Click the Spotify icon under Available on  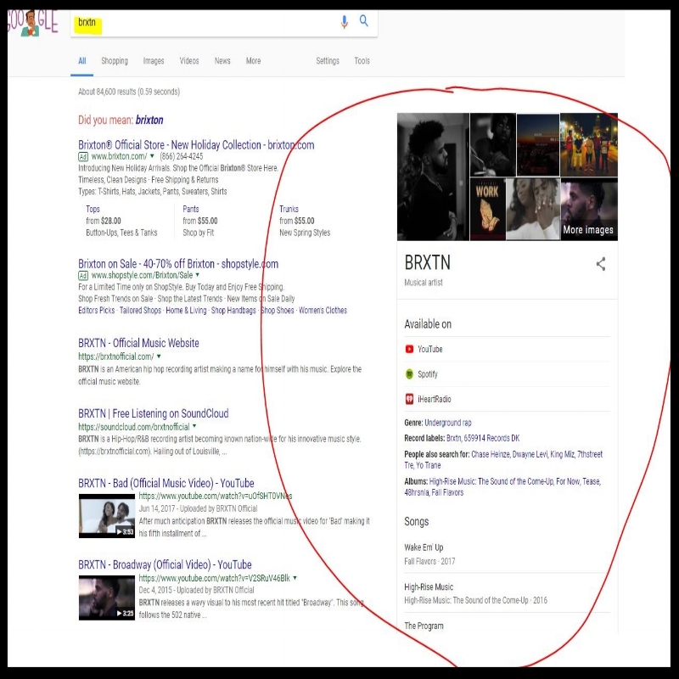pos(409,374)
